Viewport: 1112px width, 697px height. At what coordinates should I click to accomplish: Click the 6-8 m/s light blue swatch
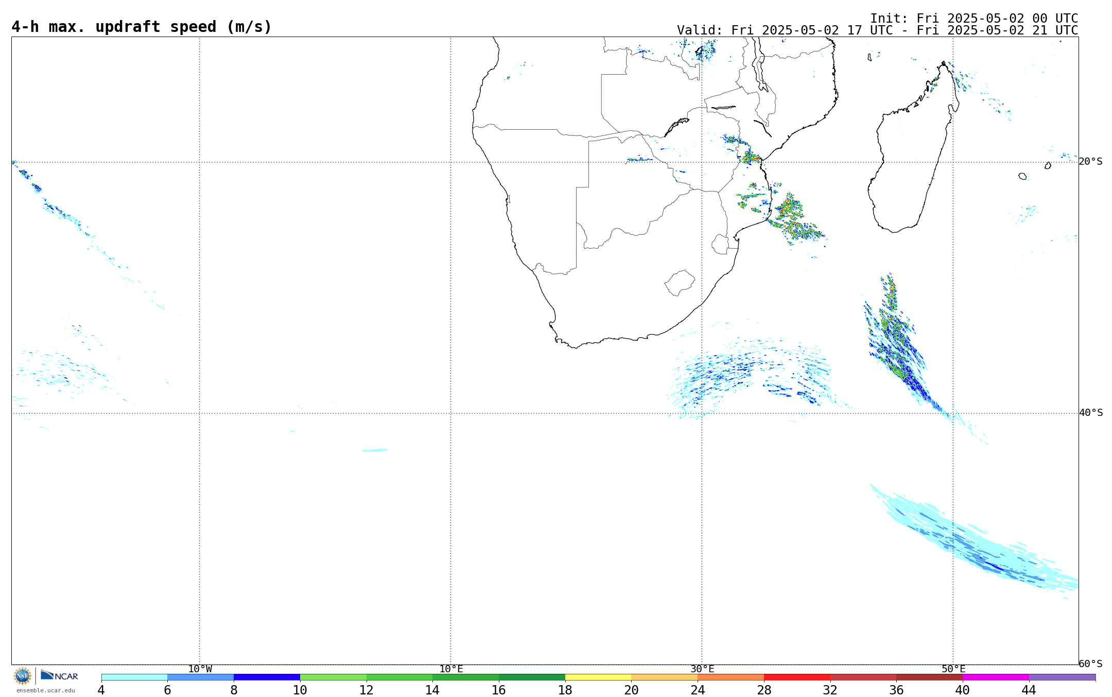pyautogui.click(x=200, y=677)
